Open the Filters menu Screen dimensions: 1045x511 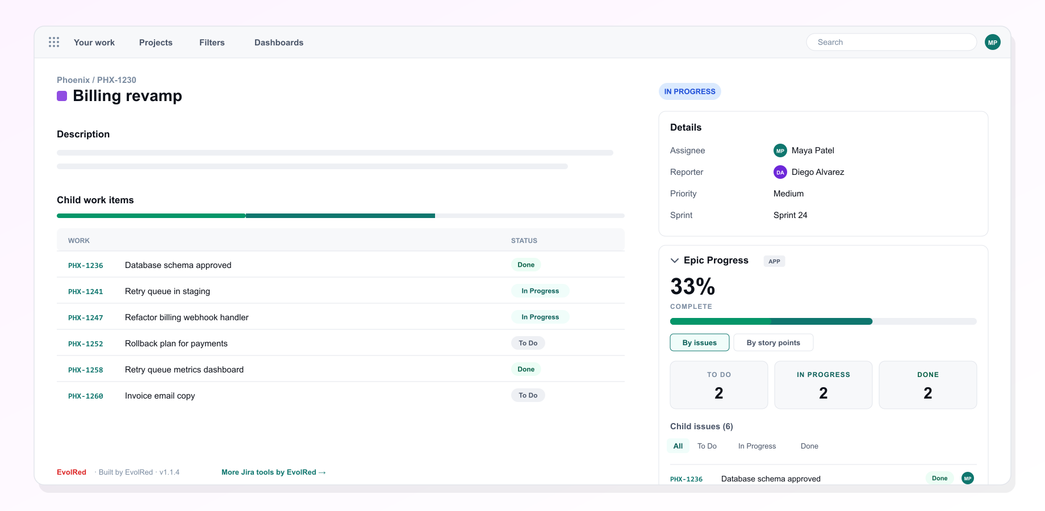click(x=212, y=43)
